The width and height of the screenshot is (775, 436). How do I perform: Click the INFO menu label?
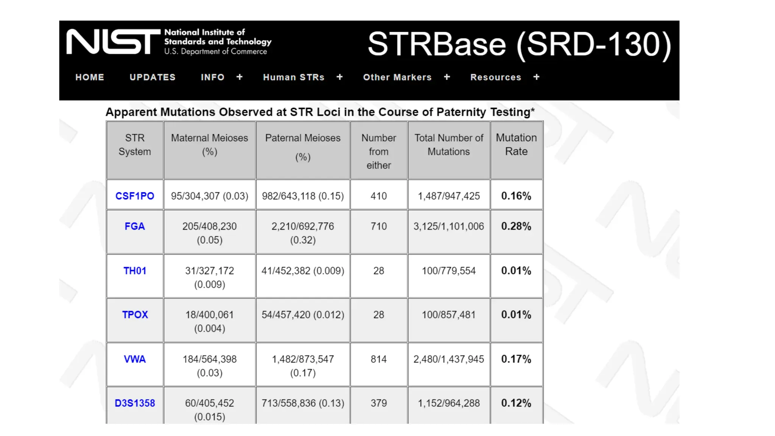tap(213, 77)
